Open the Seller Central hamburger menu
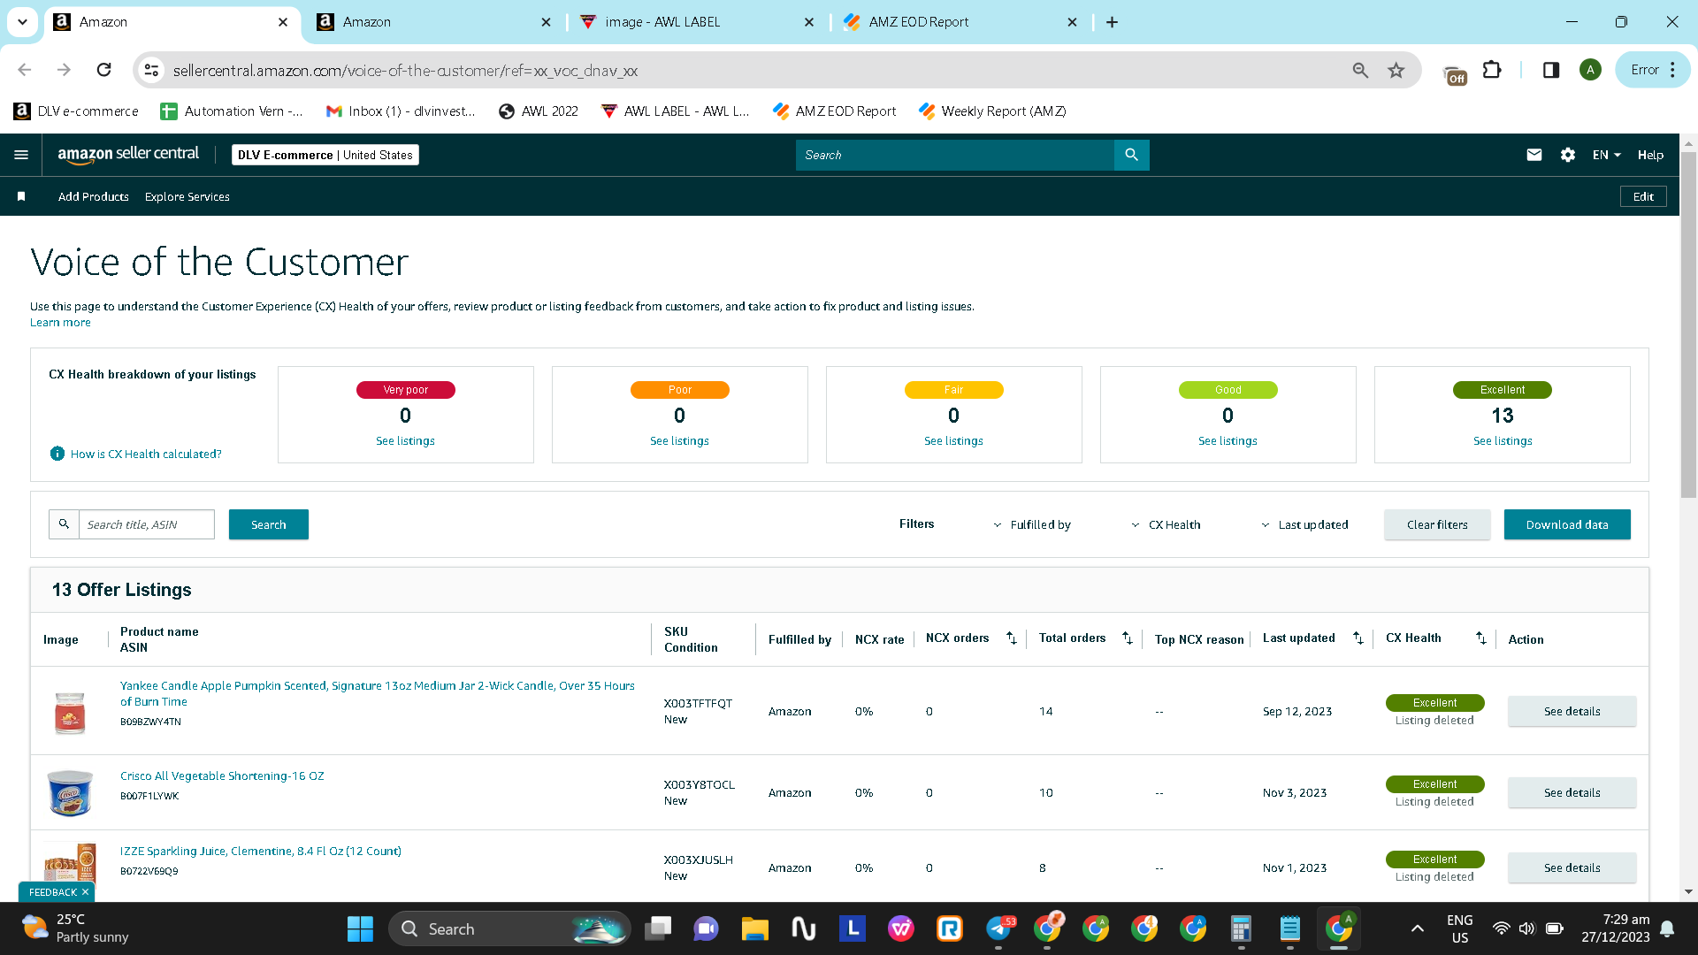Viewport: 1698px width, 955px height. 21,155
